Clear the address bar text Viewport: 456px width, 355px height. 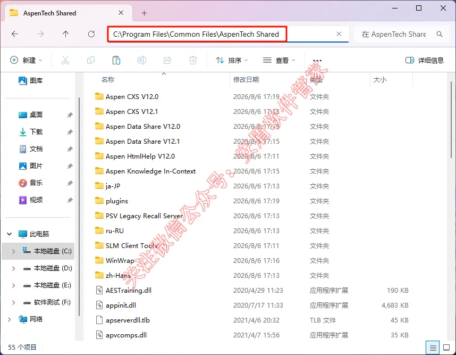339,34
